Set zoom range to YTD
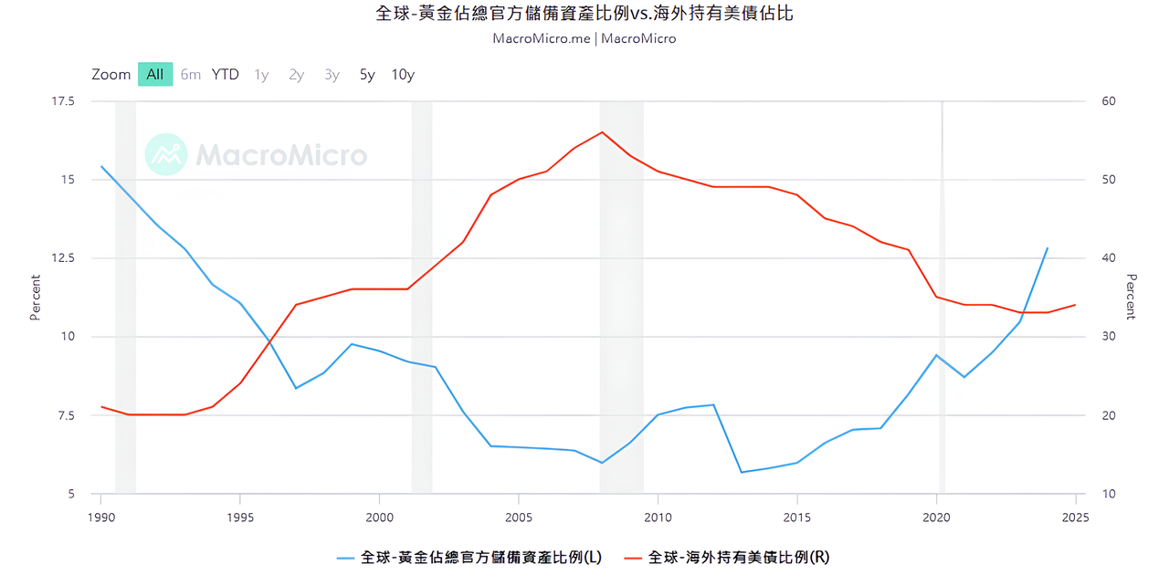1169x586 pixels. click(225, 75)
